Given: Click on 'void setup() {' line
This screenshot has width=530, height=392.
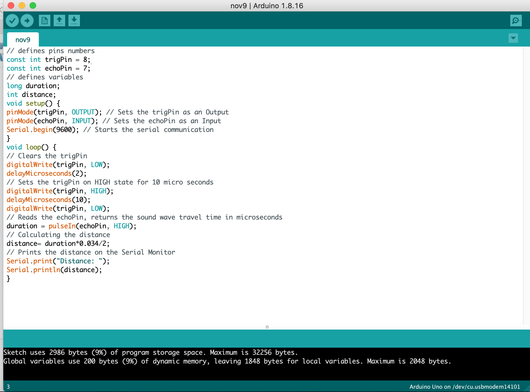Looking at the screenshot, I should [33, 103].
